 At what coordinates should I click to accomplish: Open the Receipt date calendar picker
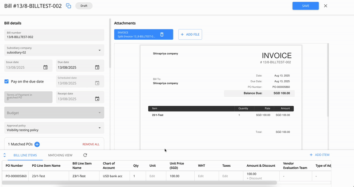97,99
